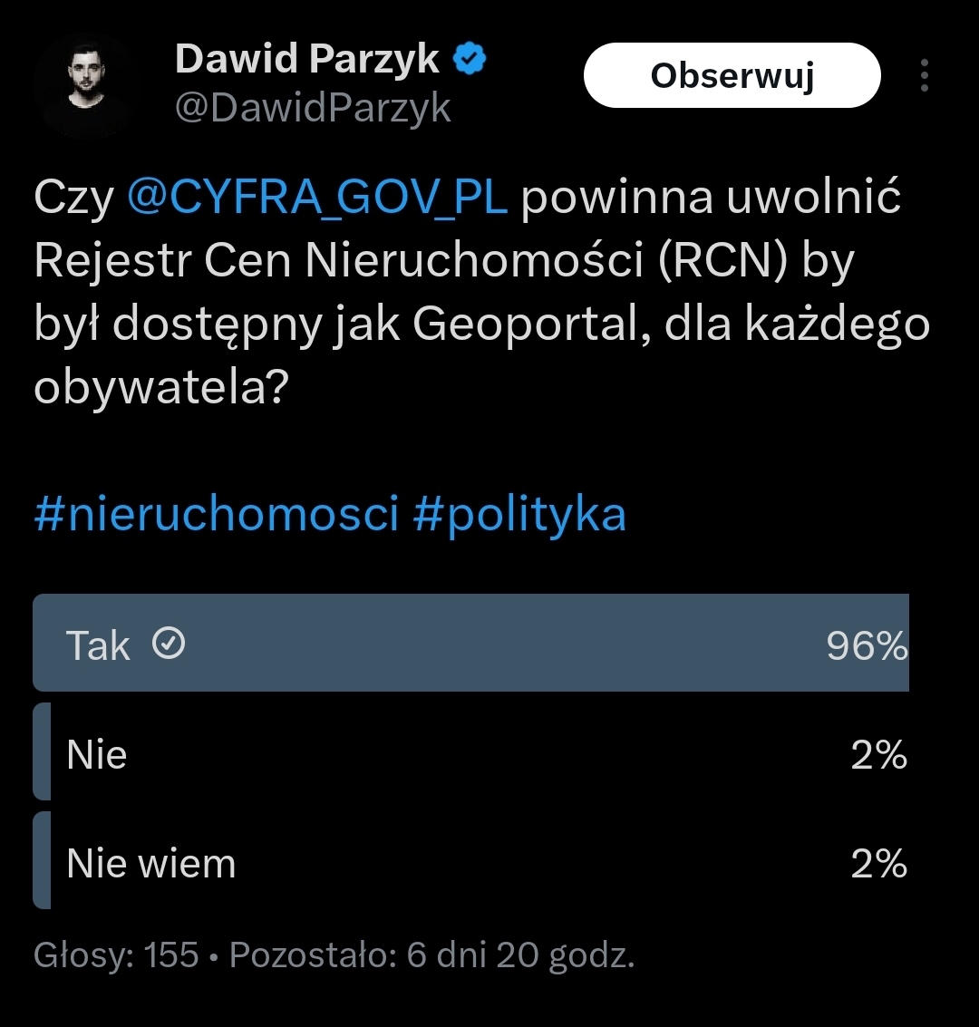
Task: Select the Nie wiem poll answer label
Action: (150, 863)
